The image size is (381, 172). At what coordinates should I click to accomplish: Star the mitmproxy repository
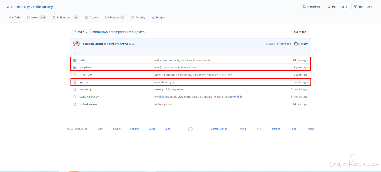(x=332, y=7)
